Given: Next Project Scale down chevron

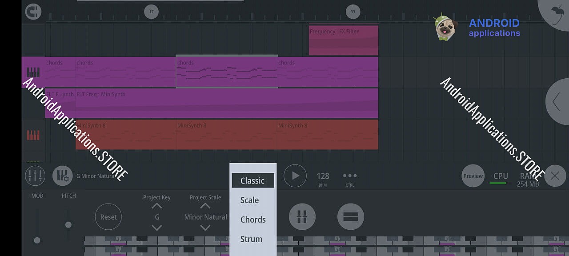Looking at the screenshot, I should point(205,228).
